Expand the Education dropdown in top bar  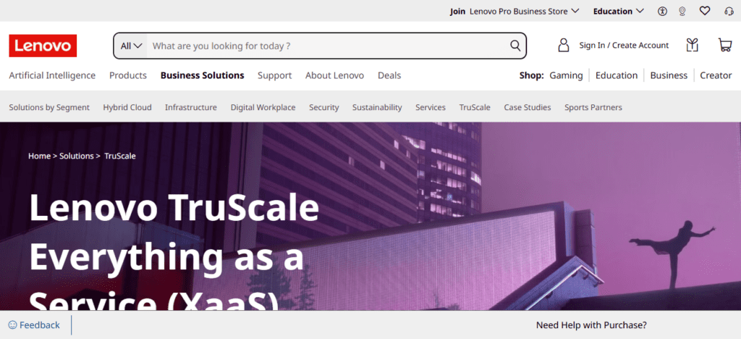619,12
